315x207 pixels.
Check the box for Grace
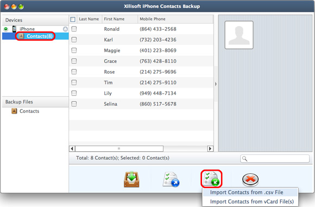(x=74, y=61)
